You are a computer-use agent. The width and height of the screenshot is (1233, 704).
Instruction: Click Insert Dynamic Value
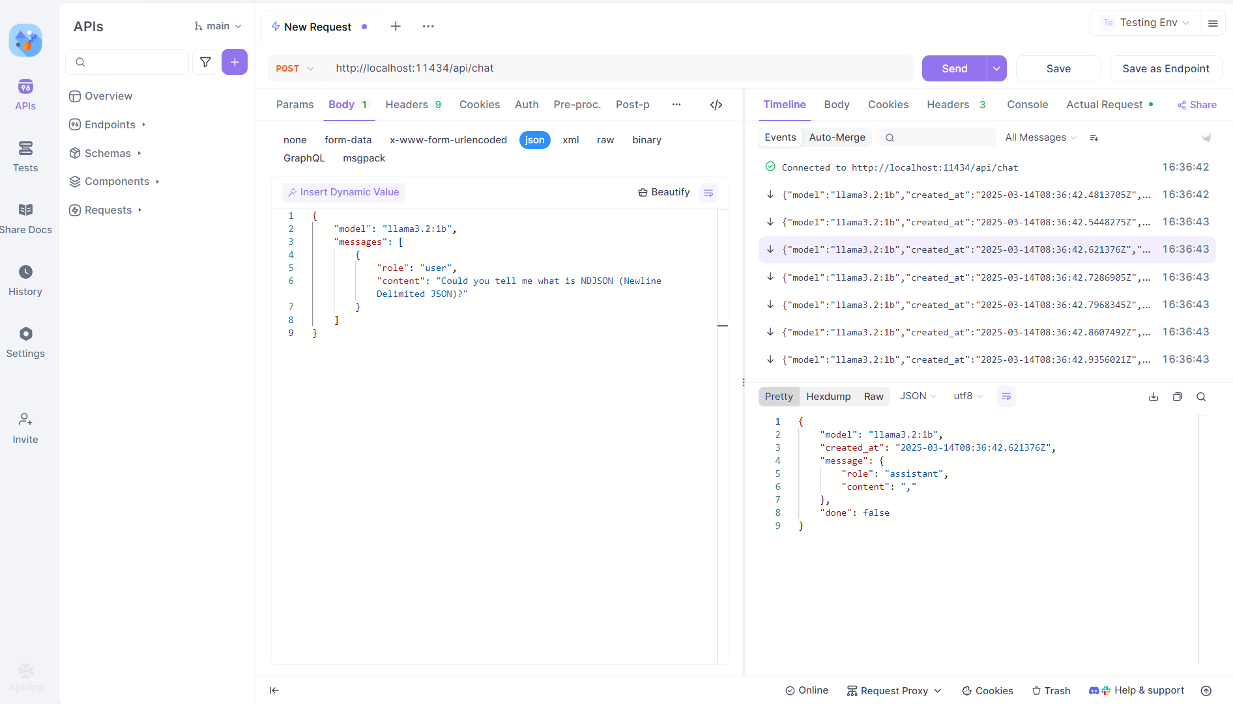coord(343,192)
